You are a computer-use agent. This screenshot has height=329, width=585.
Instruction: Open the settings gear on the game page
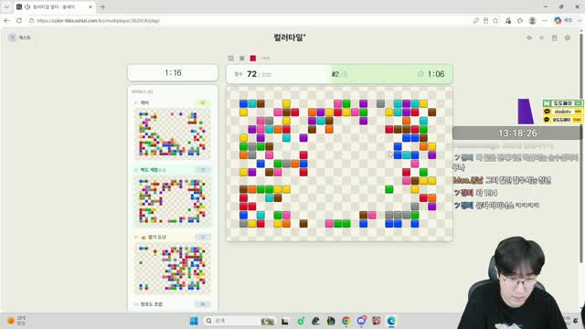[x=568, y=37]
